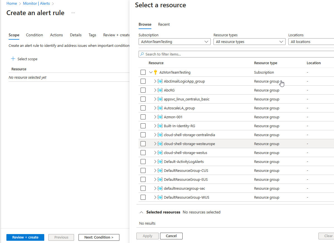Expand the Azmon-001 row

point(155,117)
